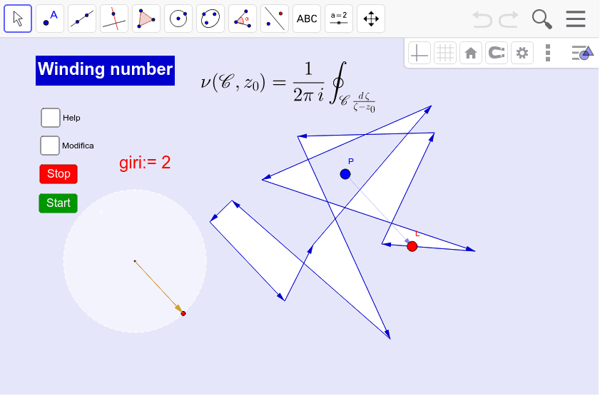This screenshot has height=396, width=600.
Task: Click the blue point P
Action: point(345,174)
